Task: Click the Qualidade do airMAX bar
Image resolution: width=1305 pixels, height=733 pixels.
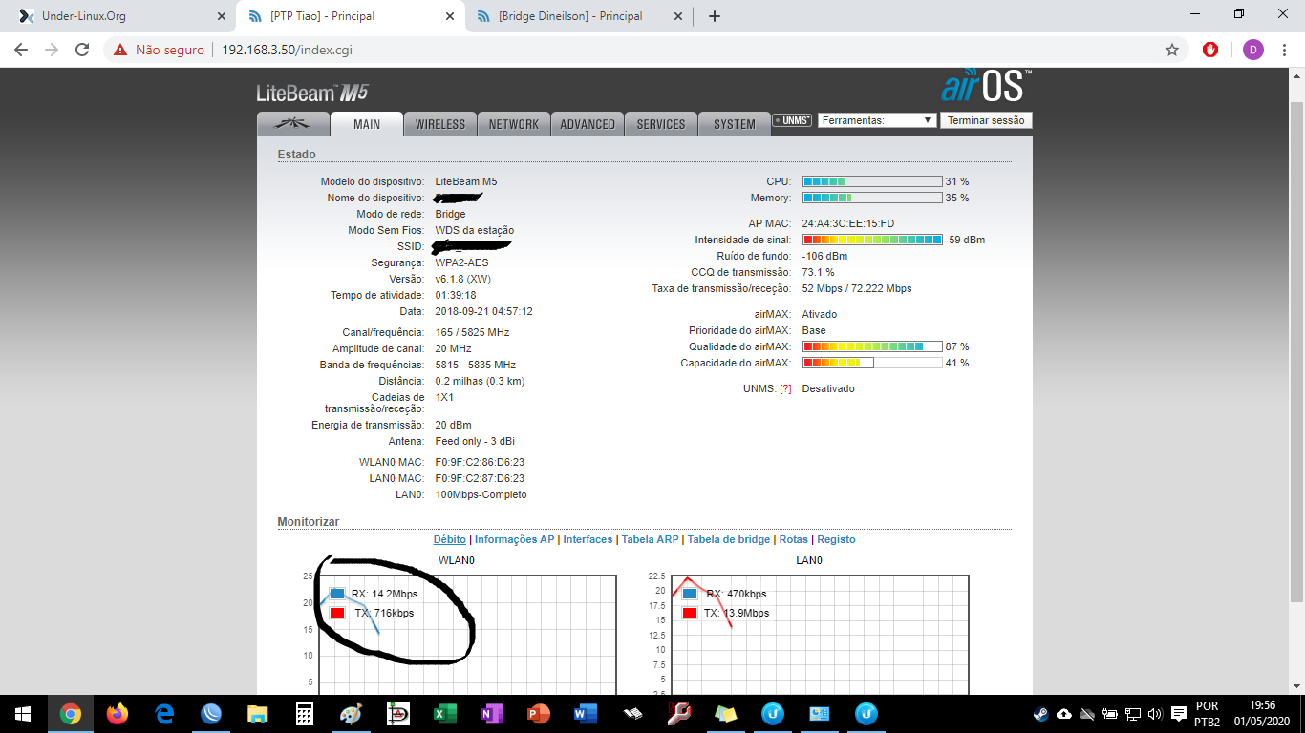Action: coord(872,346)
